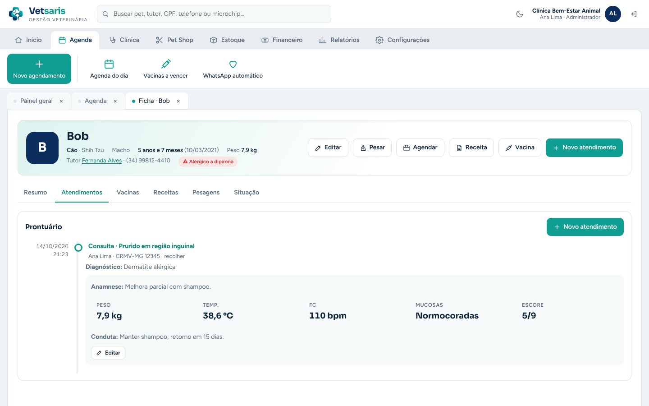Click the Pesar weight button
Screen dimensions: 649x406
click(x=372, y=148)
